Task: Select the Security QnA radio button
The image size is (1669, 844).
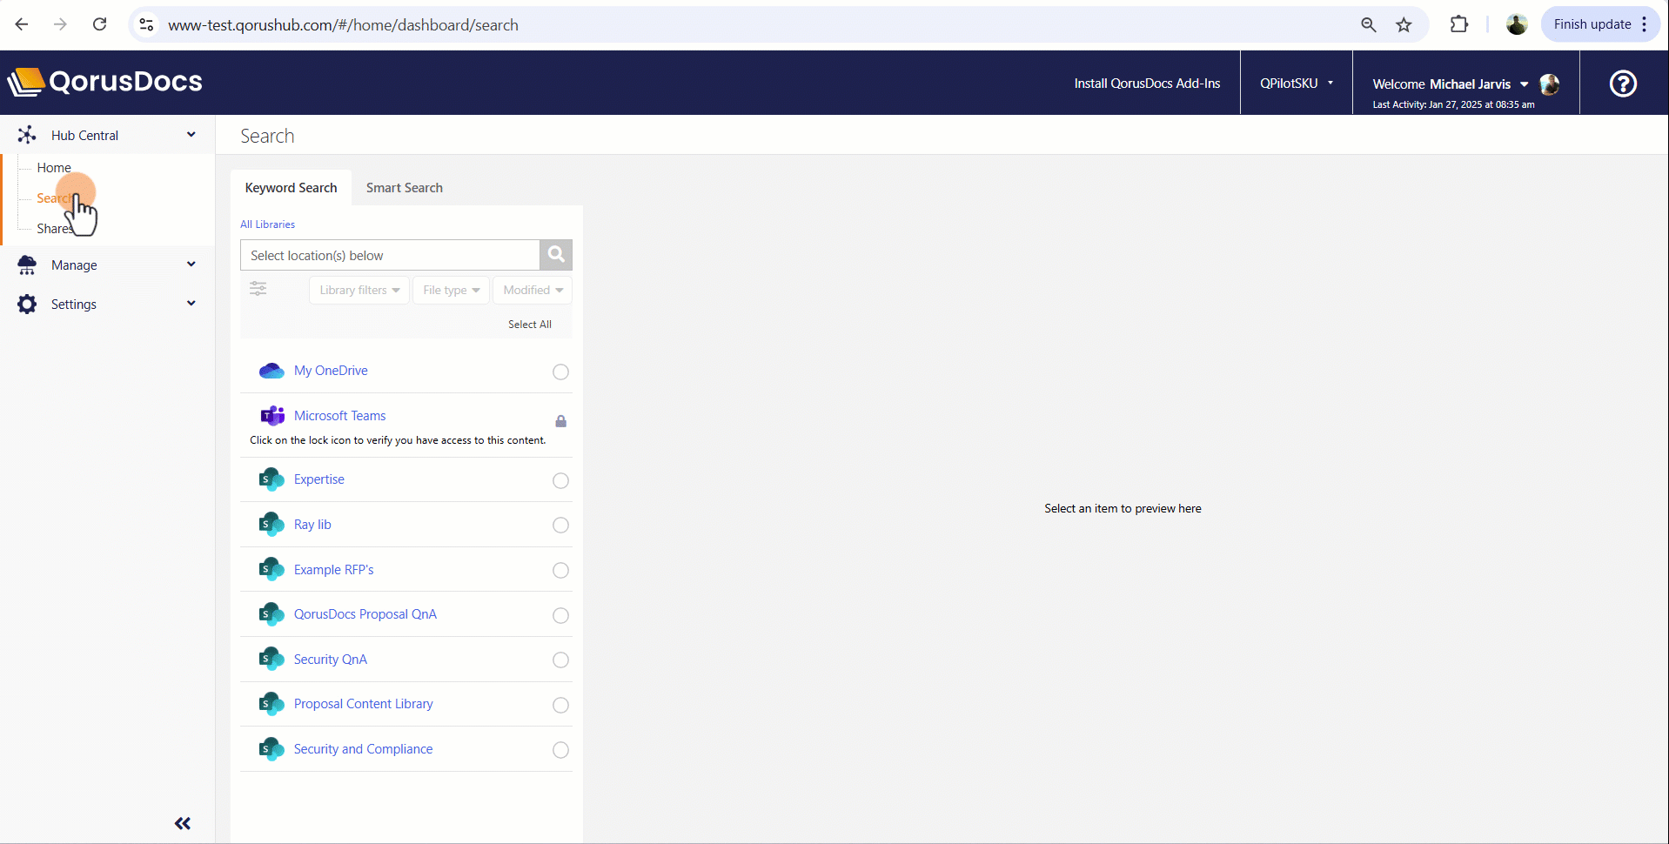Action: 561,660
